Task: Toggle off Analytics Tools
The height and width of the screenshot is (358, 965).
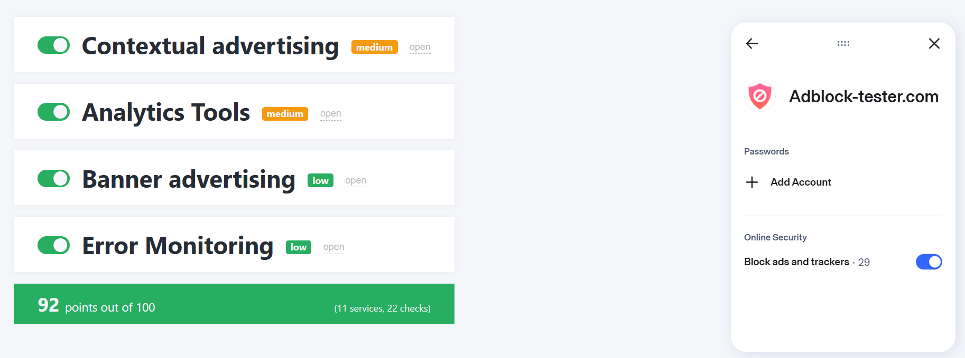Action: pyautogui.click(x=53, y=112)
